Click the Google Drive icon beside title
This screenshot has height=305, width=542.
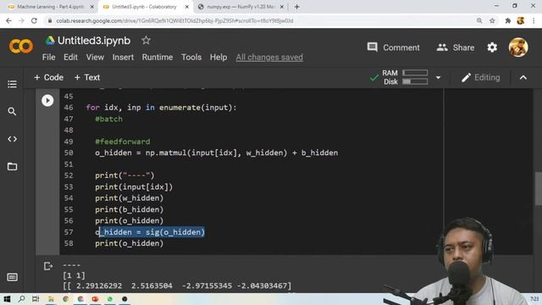click(50, 41)
